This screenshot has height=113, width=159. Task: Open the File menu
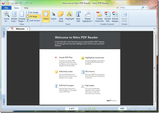click(6, 8)
